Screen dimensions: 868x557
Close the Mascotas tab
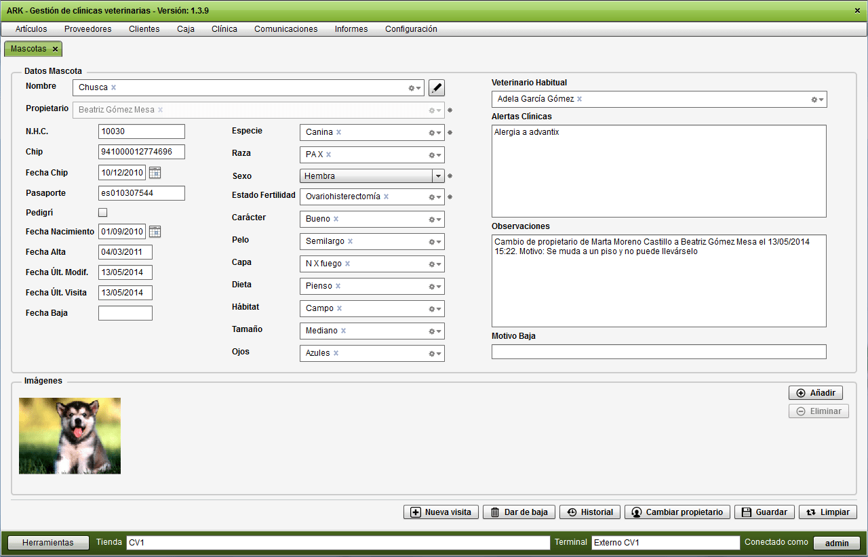tap(55, 49)
